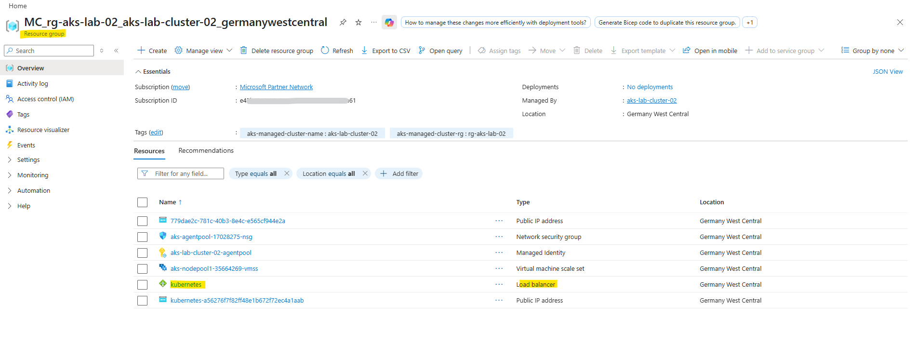
Task: Open Activity log from sidebar
Action: [x=32, y=84]
